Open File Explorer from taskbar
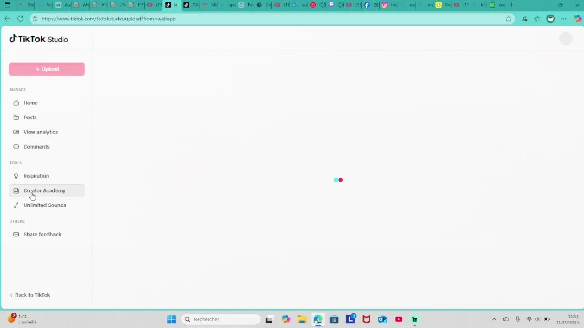 302,319
